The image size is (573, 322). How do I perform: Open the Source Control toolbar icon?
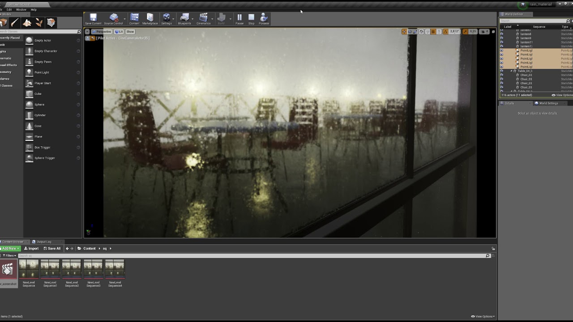pyautogui.click(x=113, y=19)
